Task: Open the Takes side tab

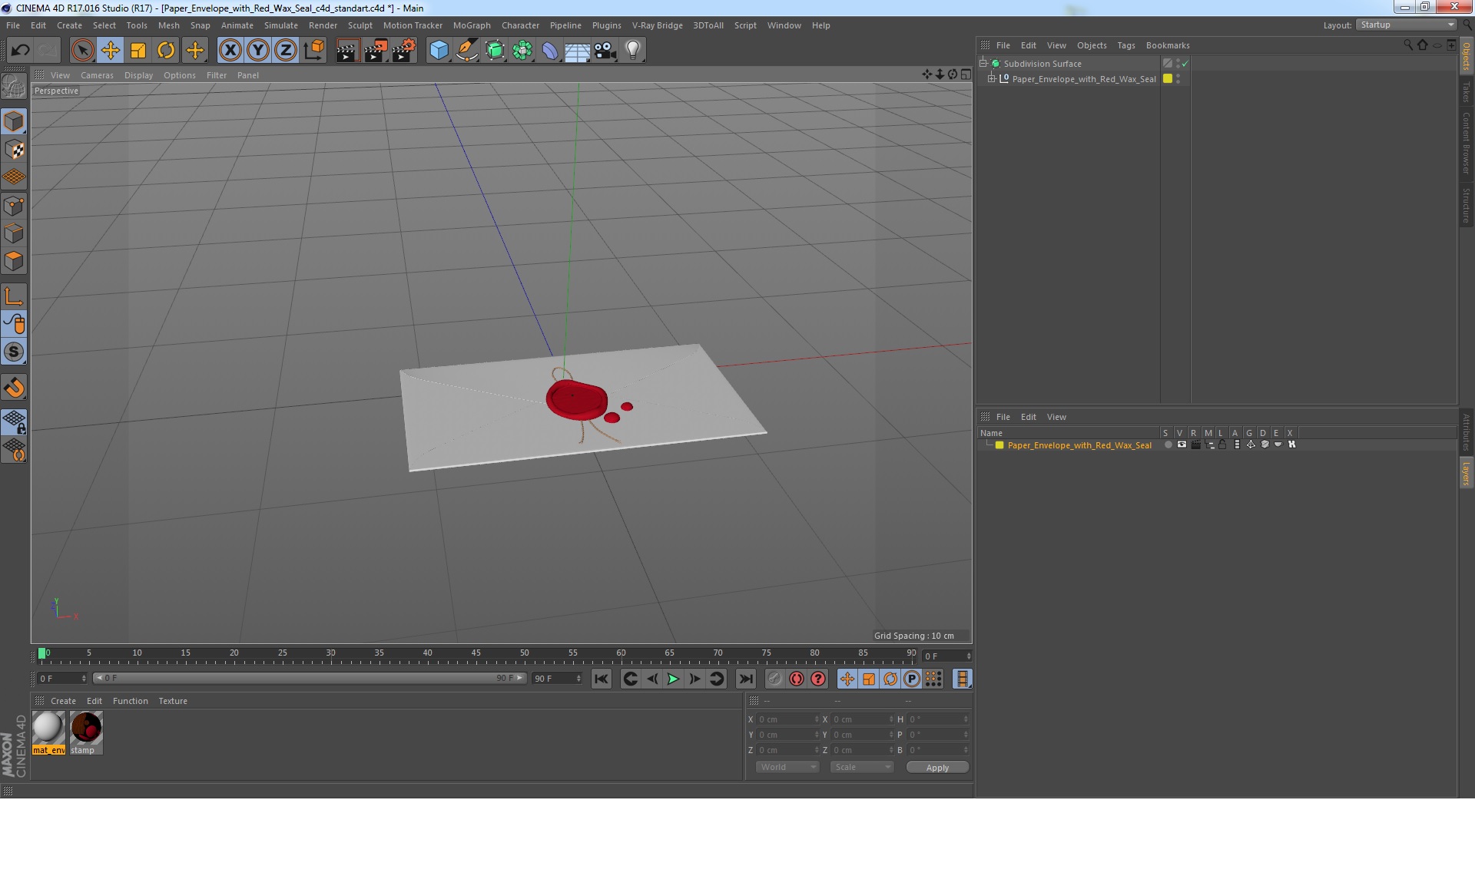Action: [x=1466, y=92]
